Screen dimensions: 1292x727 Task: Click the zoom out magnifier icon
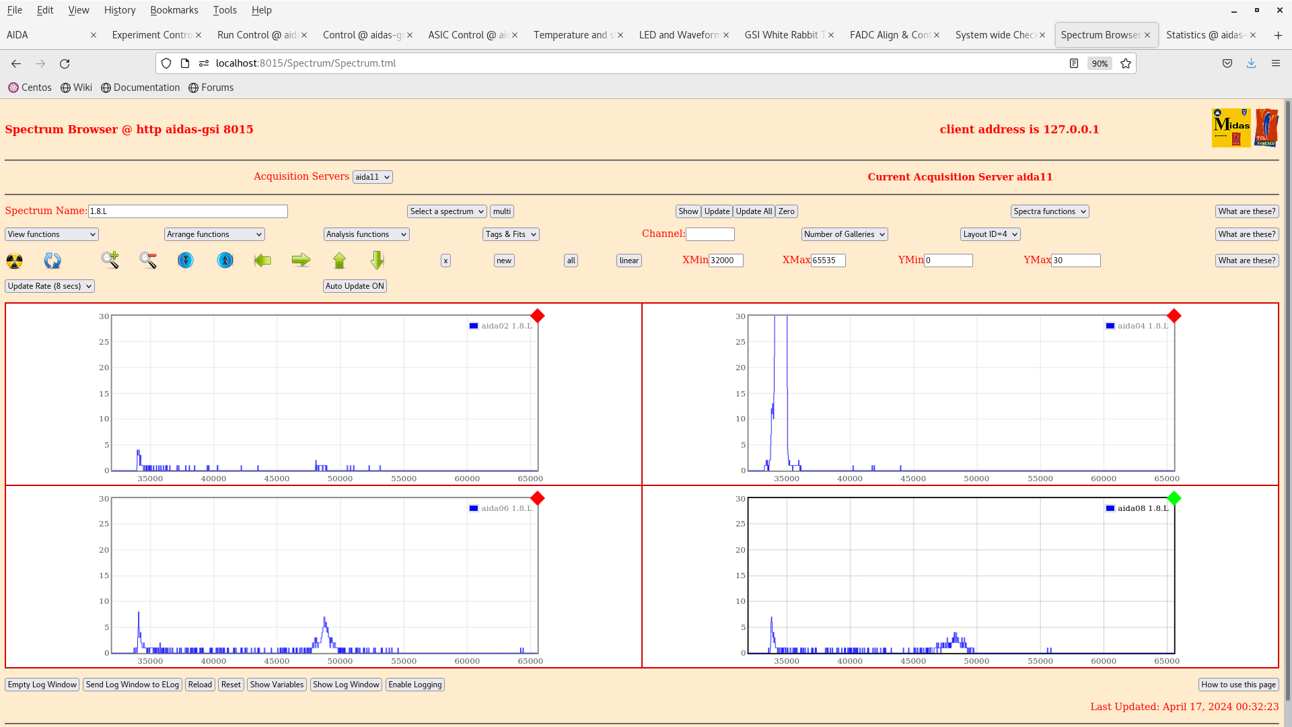pyautogui.click(x=148, y=261)
